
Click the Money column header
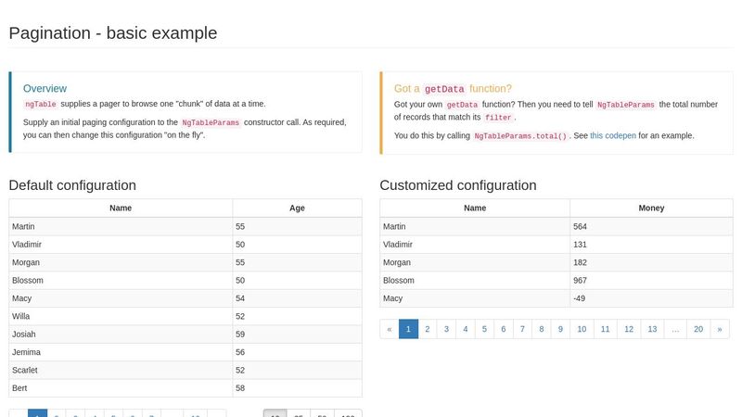pos(651,208)
